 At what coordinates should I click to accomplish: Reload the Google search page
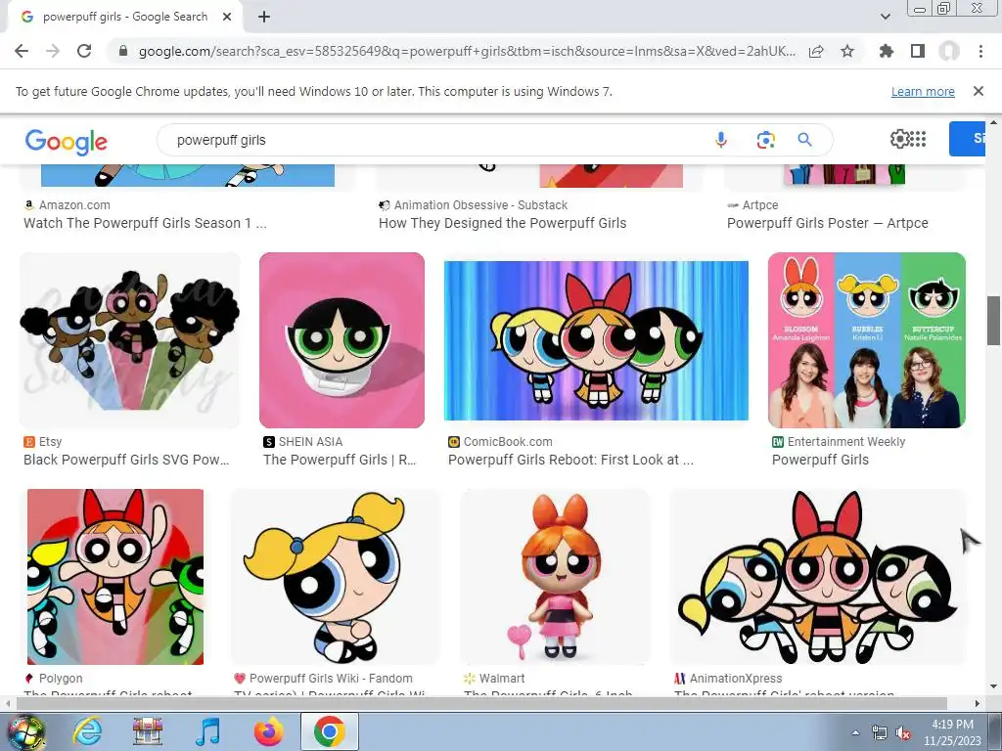pos(84,51)
